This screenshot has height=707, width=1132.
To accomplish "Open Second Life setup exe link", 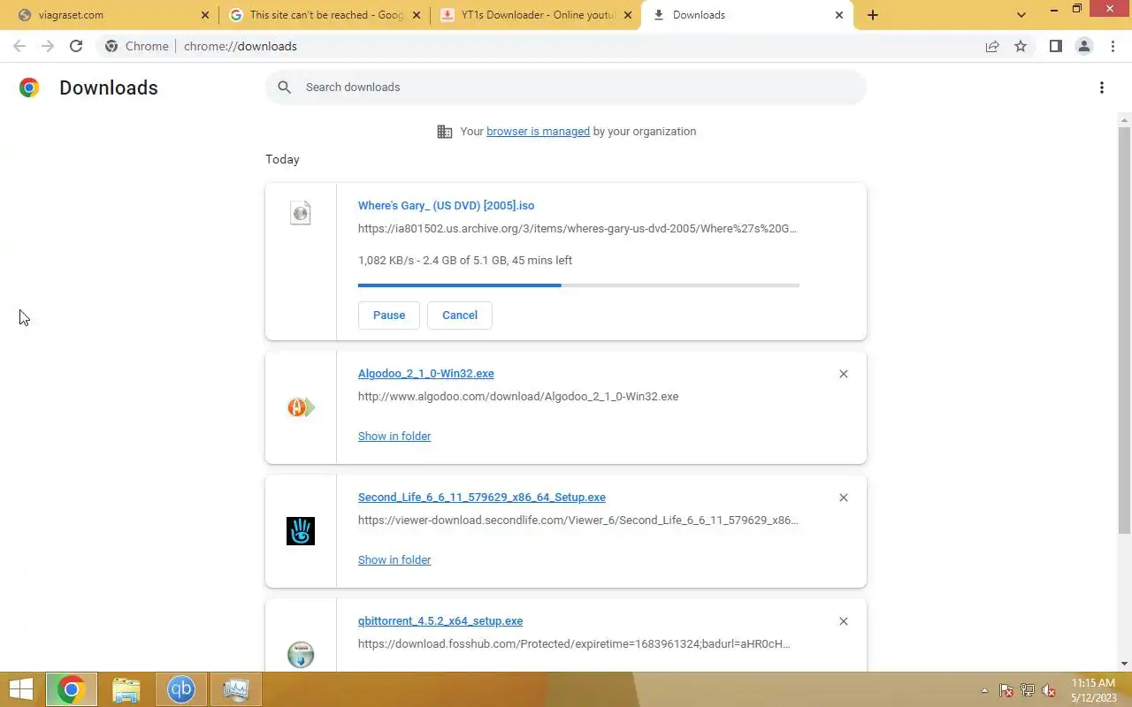I will click(x=482, y=498).
